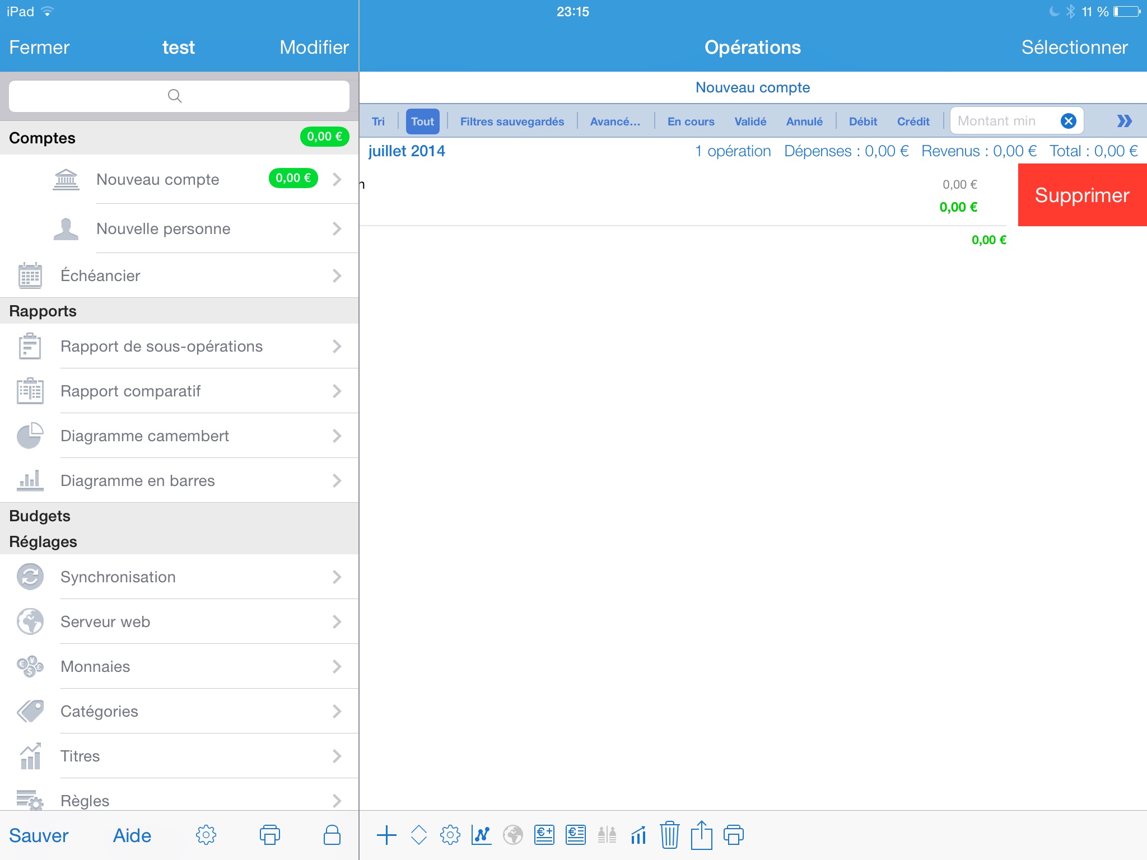
Task: Toggle the Tout filter
Action: coord(422,121)
